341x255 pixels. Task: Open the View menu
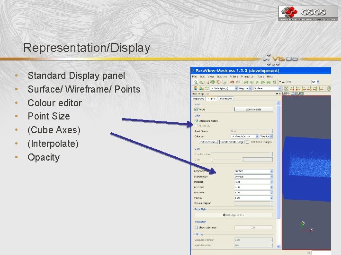click(x=211, y=76)
